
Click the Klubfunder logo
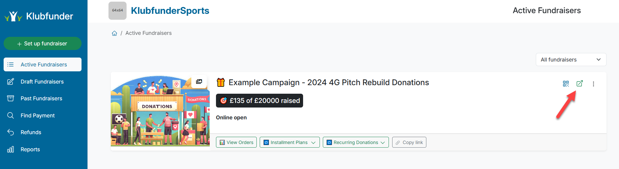coord(38,16)
